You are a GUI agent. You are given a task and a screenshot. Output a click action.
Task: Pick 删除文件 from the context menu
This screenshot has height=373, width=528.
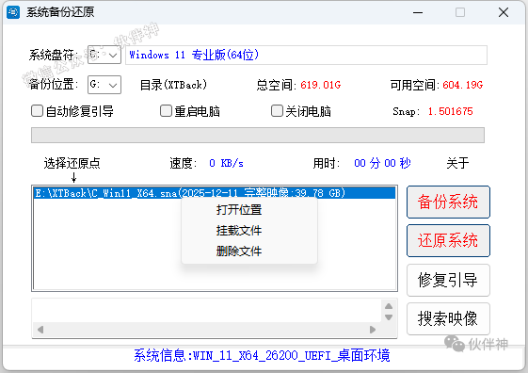pos(239,251)
